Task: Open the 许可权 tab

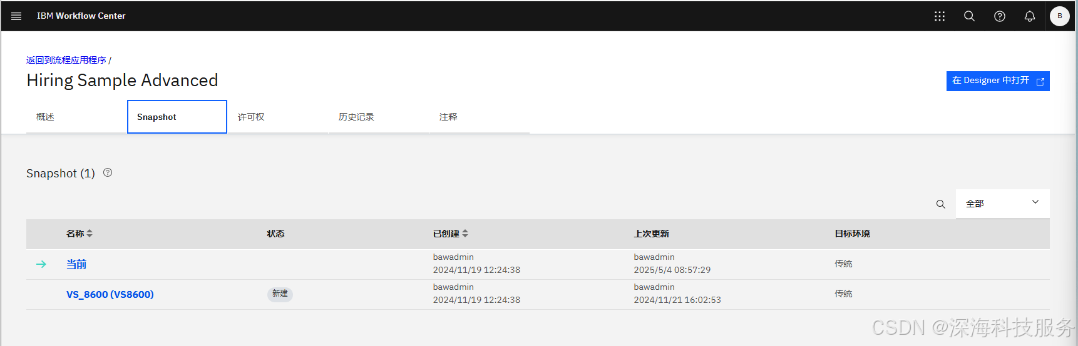Action: (x=278, y=117)
